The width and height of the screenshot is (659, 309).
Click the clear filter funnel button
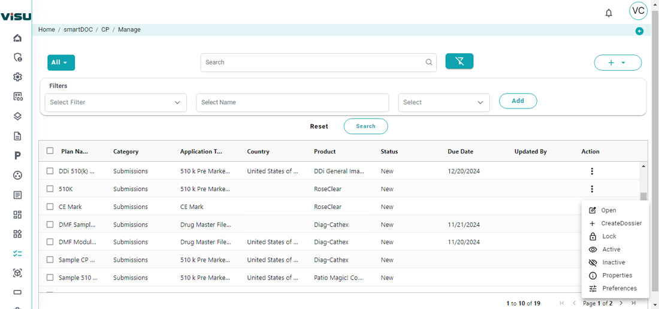tap(459, 61)
